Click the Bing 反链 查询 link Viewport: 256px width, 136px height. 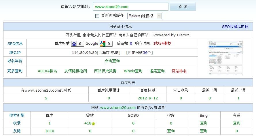(204, 131)
